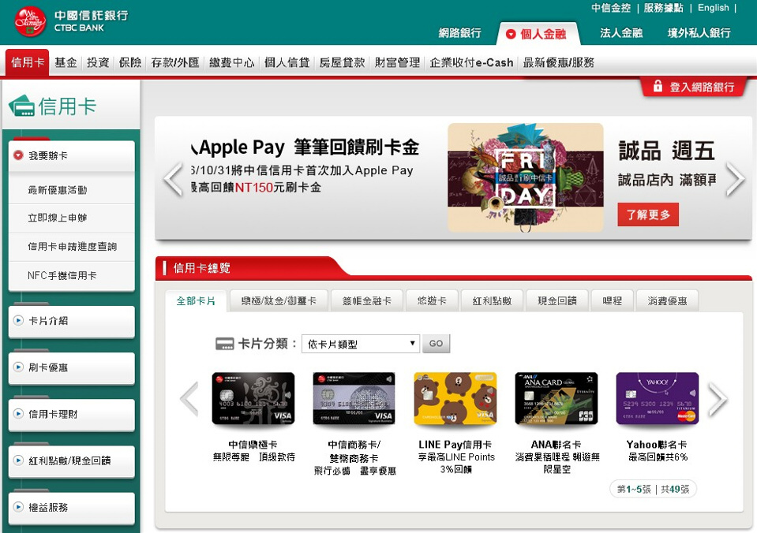Open the 依卡片類型 category dropdown

(x=360, y=344)
